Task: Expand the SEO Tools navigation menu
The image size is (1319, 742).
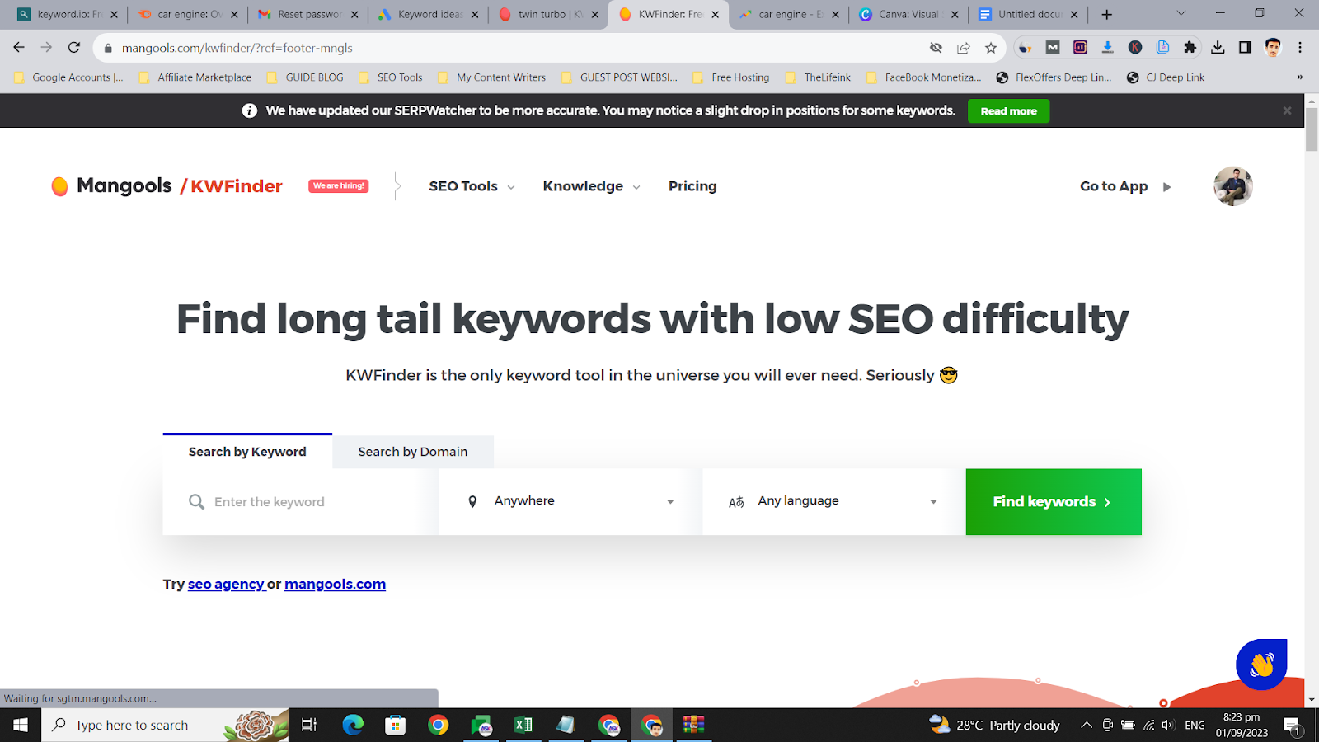Action: pos(472,186)
